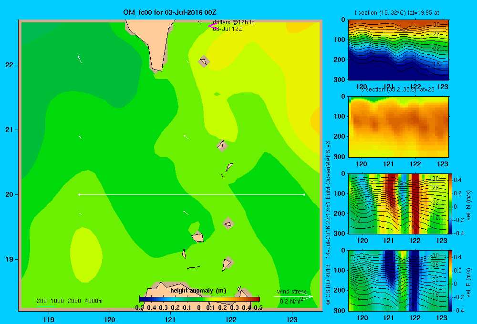
Task: Open the salinity section panel
Action: (x=398, y=126)
